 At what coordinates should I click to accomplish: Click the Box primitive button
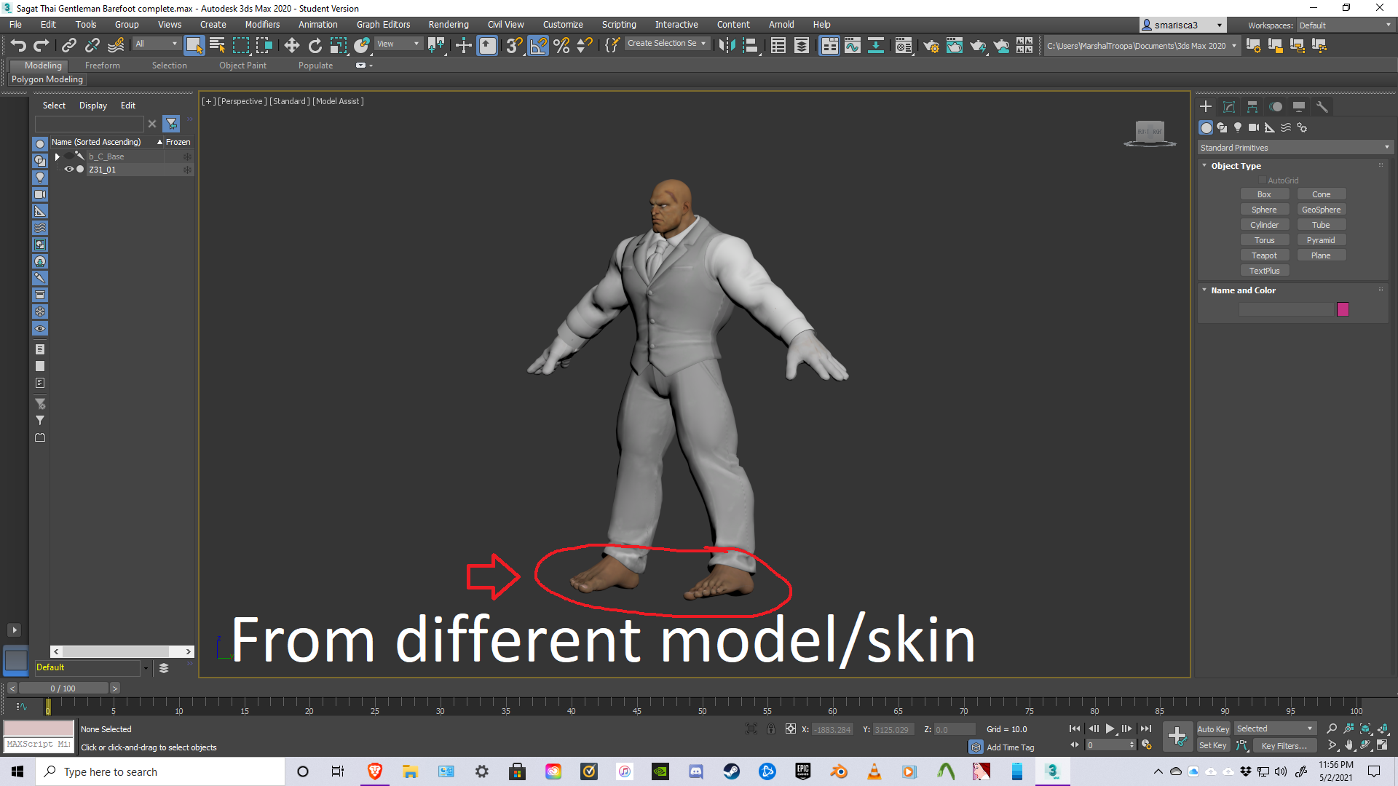pos(1265,194)
